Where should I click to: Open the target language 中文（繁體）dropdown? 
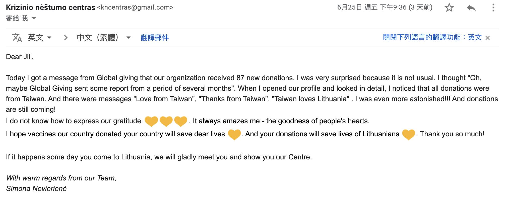(x=104, y=38)
